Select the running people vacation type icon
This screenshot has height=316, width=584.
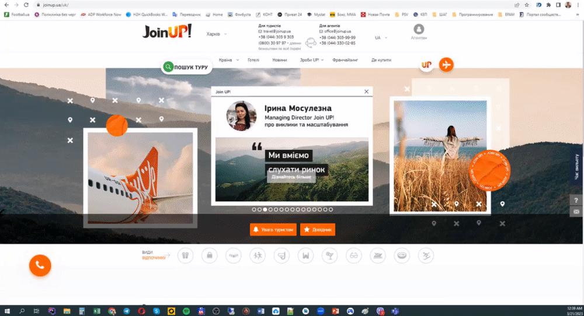[x=258, y=255]
